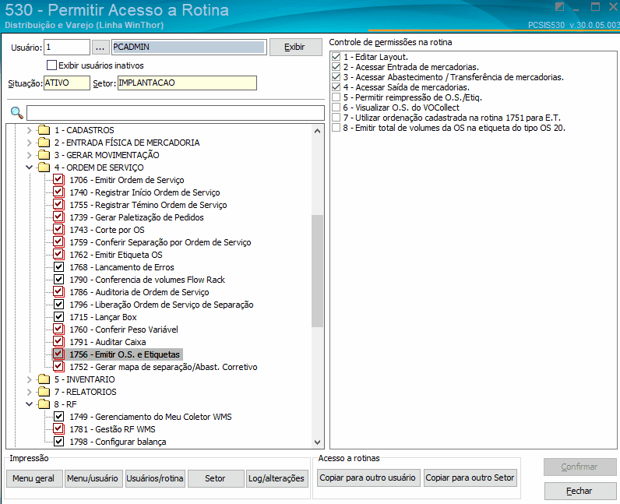The width and height of the screenshot is (620, 504).
Task: Enable permission 7 - Utilizar ordenação rotina 1751
Action: pos(336,118)
